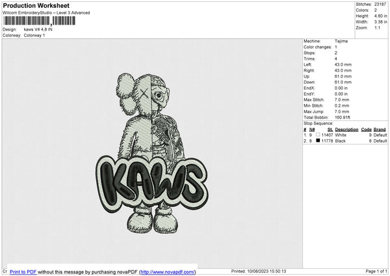Select the printed timestamp '10/08/2023 15:50:13'
This screenshot has width=390, height=276.
click(266, 271)
